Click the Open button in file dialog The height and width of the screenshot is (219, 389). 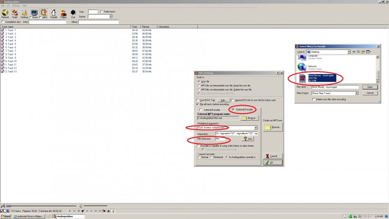pyautogui.click(x=370, y=87)
